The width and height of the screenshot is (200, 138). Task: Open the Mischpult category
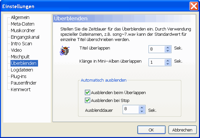(x=20, y=57)
